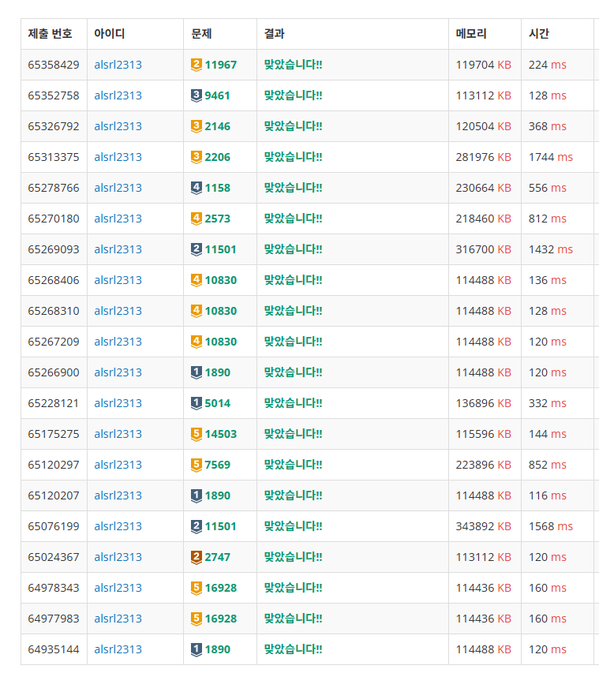Select submission number 65358429
Viewport: 599px width, 673px height.
(x=54, y=65)
